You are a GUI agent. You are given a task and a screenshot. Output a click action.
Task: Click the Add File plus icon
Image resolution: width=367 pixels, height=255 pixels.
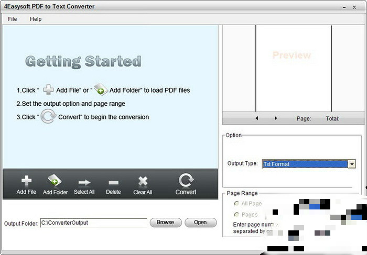[26, 181]
